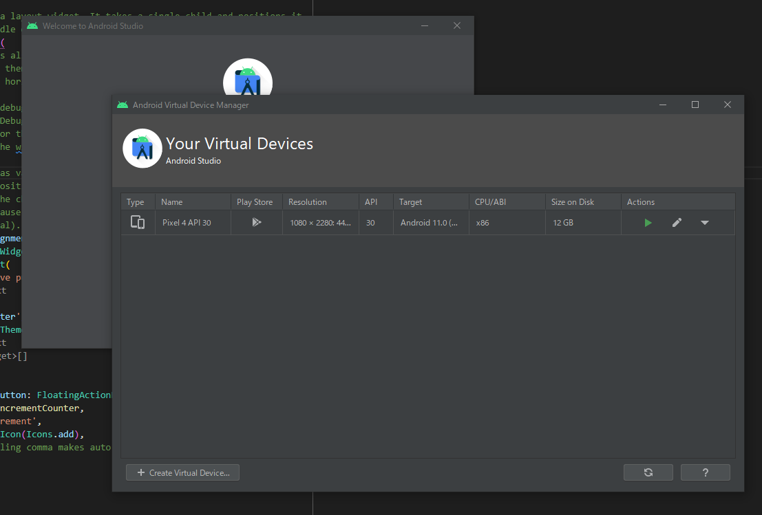Sort by Name column header
This screenshot has height=515, width=762.
click(x=193, y=202)
